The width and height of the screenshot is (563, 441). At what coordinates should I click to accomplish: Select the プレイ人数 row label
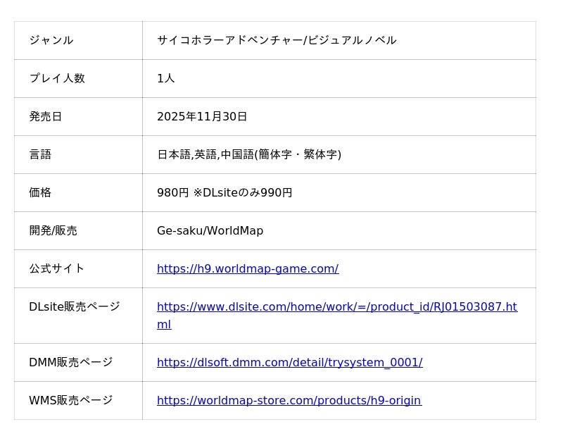coord(57,78)
